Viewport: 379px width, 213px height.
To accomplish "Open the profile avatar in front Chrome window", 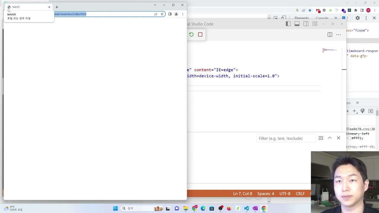I will click(176, 14).
